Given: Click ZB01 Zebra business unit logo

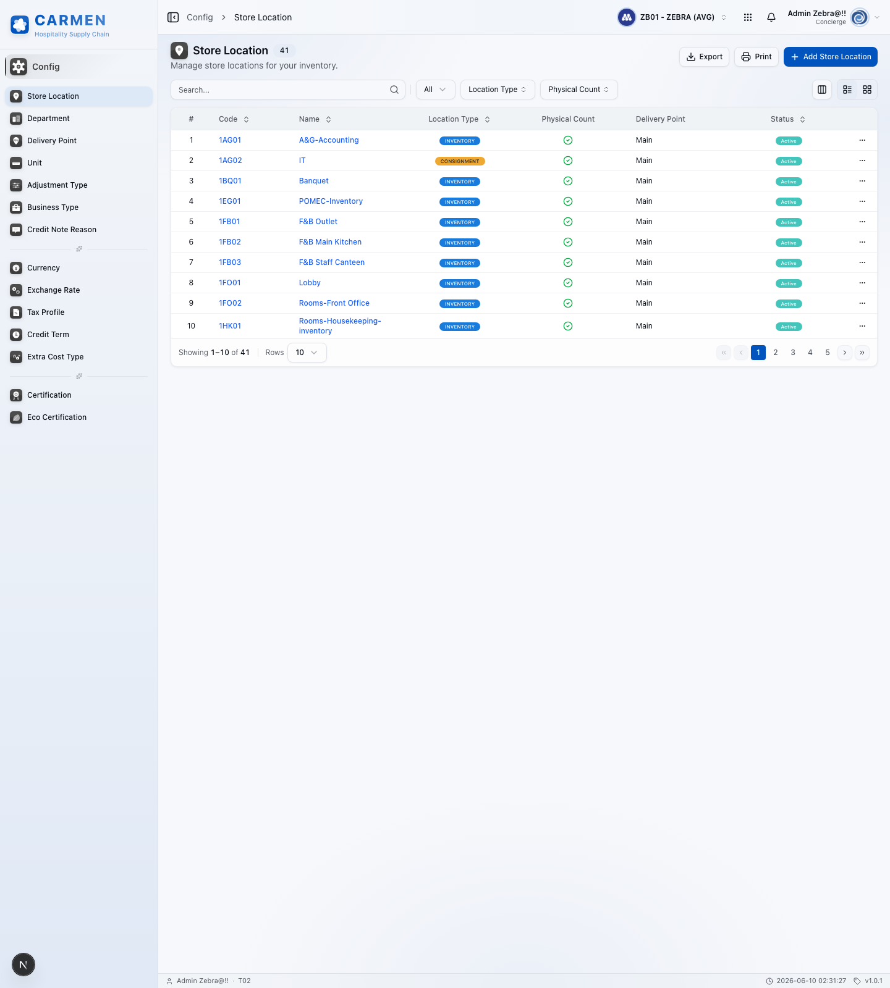Looking at the screenshot, I should [x=627, y=17].
